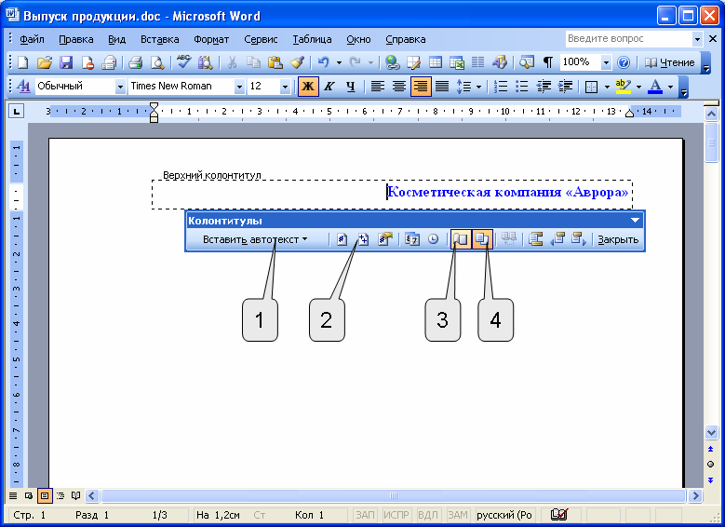Click the Print Preview icon
Screen dimensions: 725x527
(157, 62)
